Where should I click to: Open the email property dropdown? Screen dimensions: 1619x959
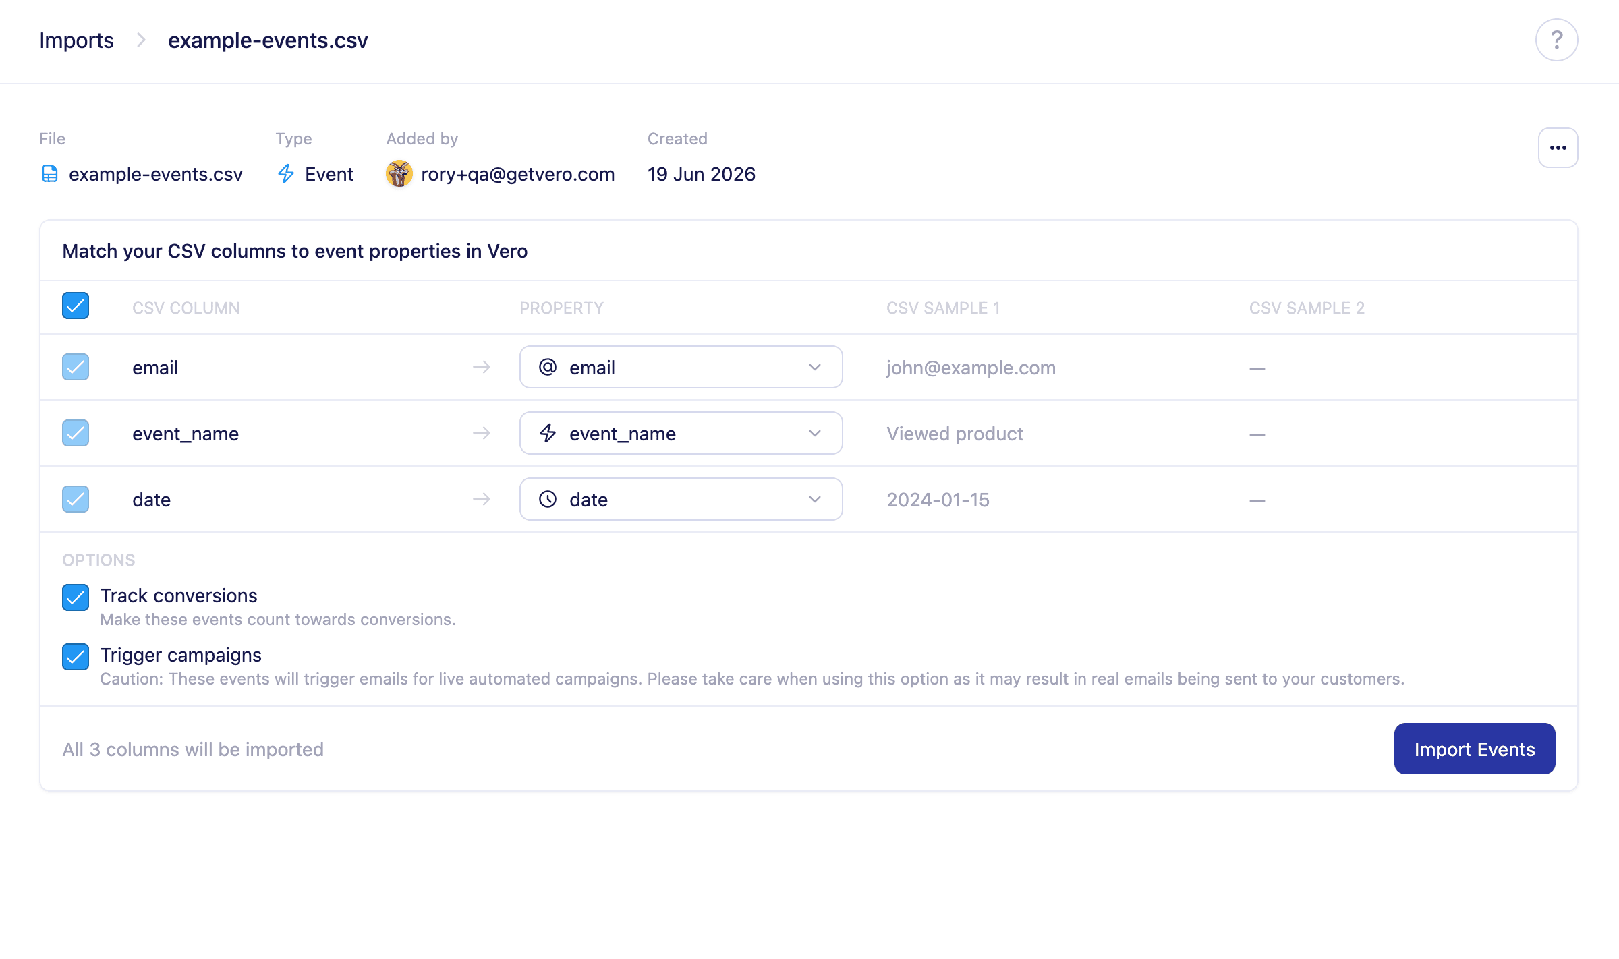681,367
